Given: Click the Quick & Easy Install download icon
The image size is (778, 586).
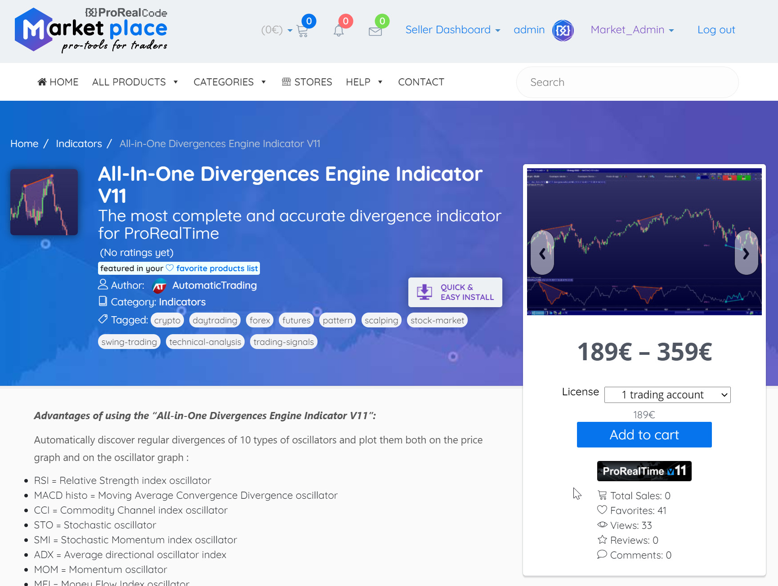Looking at the screenshot, I should pos(424,292).
